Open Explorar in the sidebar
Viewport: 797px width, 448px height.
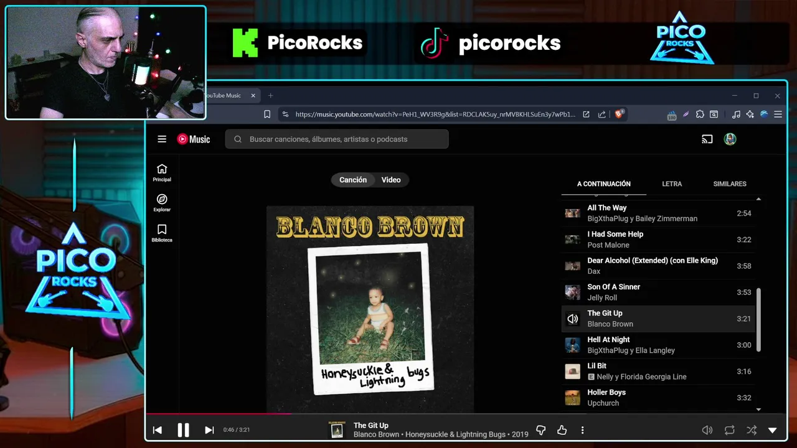(x=162, y=203)
